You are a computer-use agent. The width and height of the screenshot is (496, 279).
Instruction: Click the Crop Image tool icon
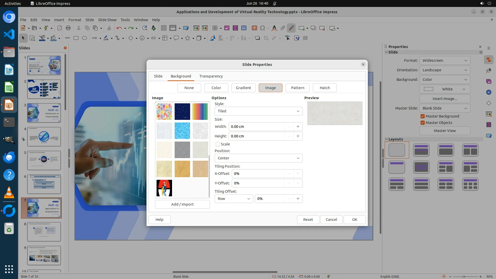(266, 38)
